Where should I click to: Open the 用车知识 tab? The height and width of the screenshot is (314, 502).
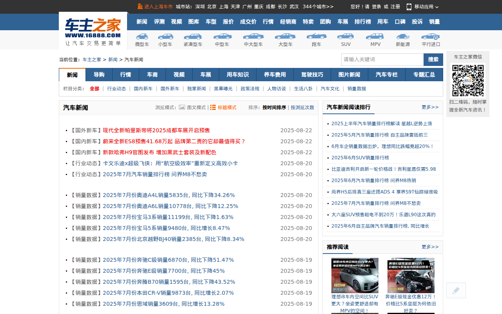(238, 75)
